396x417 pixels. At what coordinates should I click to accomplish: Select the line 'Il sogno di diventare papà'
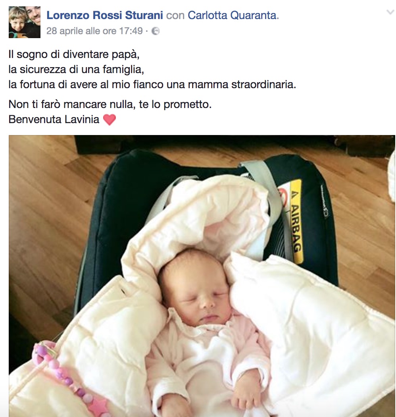pyautogui.click(x=74, y=54)
